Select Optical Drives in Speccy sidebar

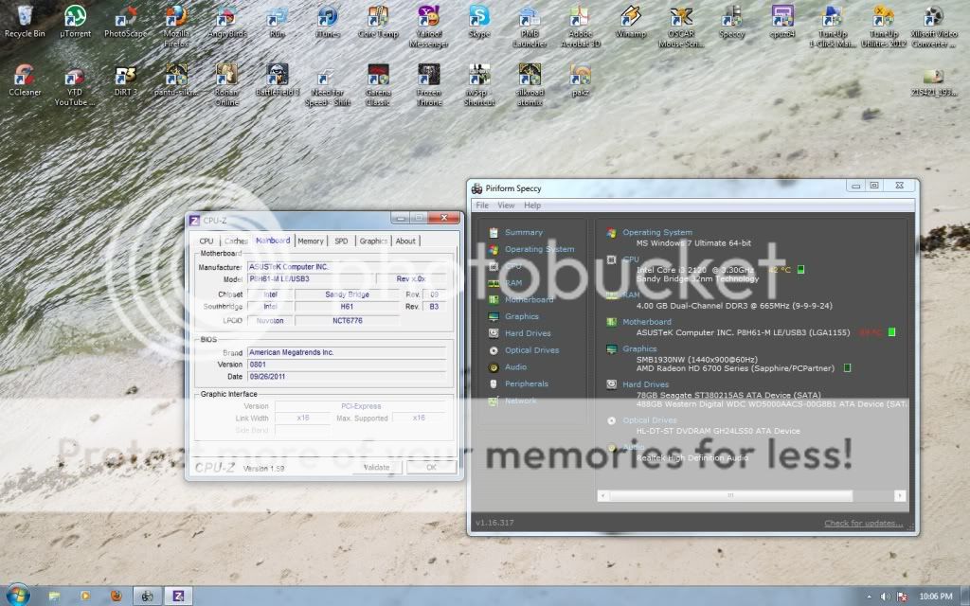click(x=531, y=350)
